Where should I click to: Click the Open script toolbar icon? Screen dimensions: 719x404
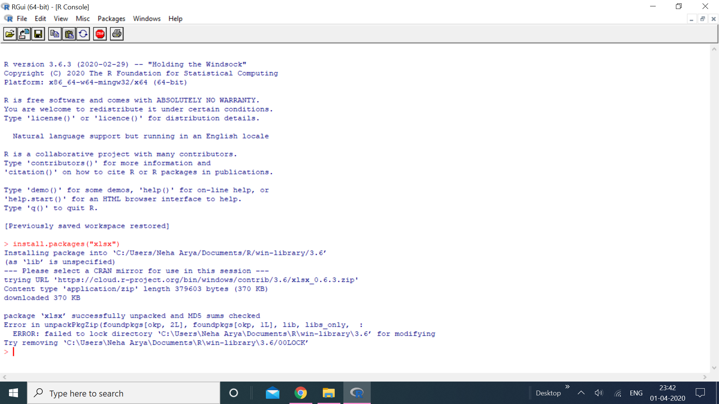(x=10, y=34)
